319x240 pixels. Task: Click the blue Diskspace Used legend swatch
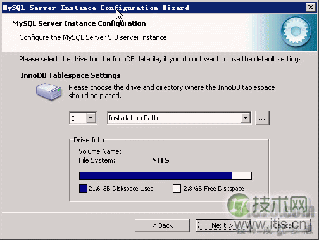(83, 188)
